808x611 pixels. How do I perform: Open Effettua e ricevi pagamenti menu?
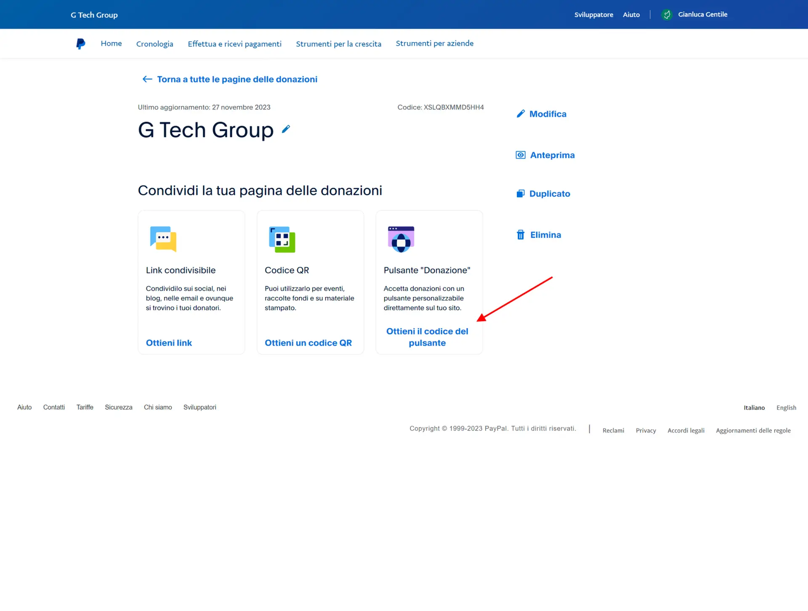pos(235,44)
